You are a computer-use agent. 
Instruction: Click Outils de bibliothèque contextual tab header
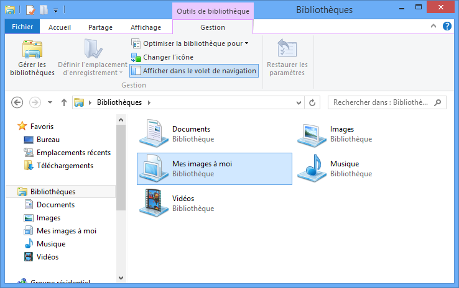tap(213, 11)
